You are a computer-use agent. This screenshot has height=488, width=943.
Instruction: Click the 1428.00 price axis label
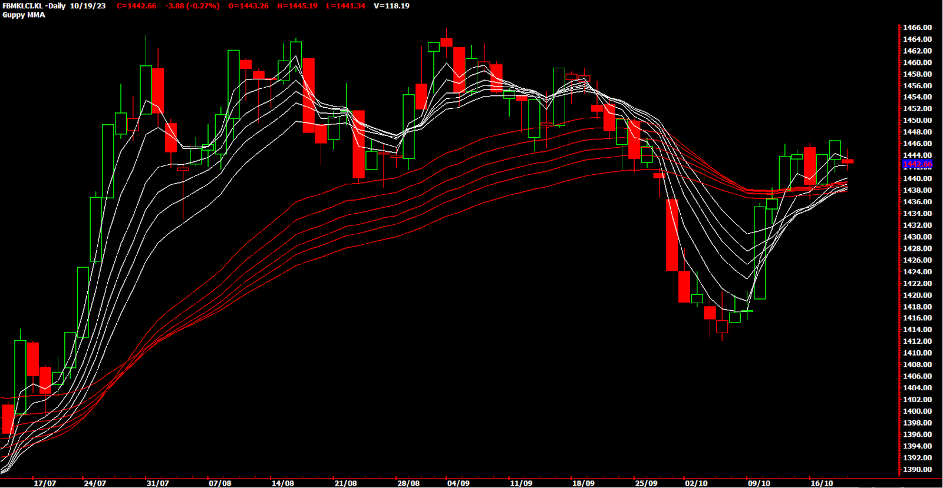point(917,248)
